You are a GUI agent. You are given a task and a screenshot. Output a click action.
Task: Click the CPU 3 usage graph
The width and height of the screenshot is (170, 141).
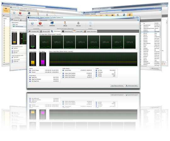pyautogui.click(x=69, y=42)
